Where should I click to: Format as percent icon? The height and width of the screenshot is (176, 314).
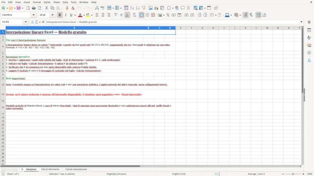pyautogui.click(x=168, y=15)
